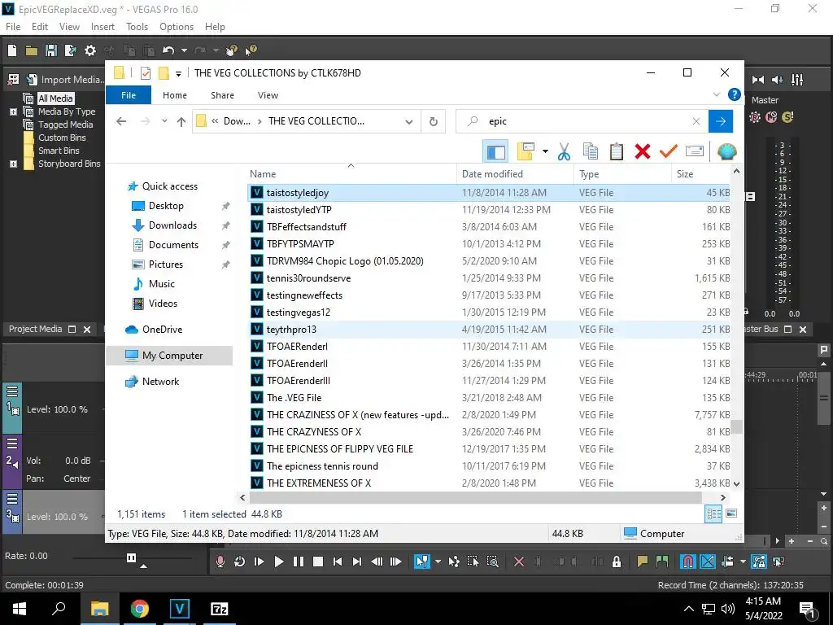The width and height of the screenshot is (833, 625).
Task: Click the red X Delete icon
Action: pos(643,152)
